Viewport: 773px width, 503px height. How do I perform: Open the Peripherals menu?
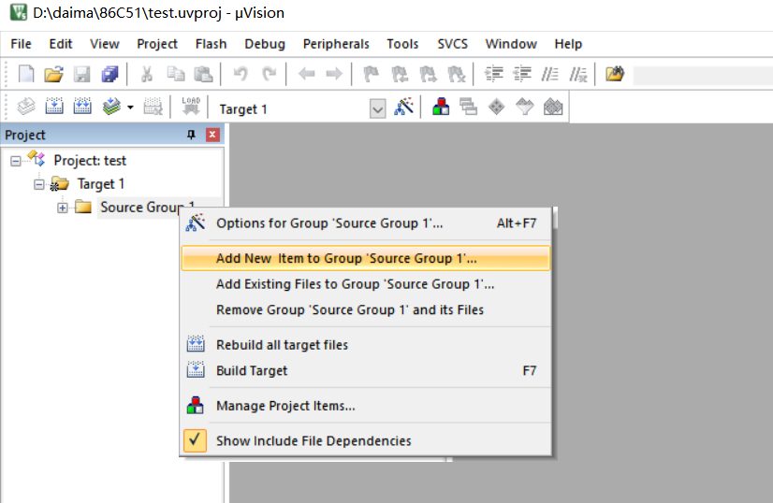point(336,44)
